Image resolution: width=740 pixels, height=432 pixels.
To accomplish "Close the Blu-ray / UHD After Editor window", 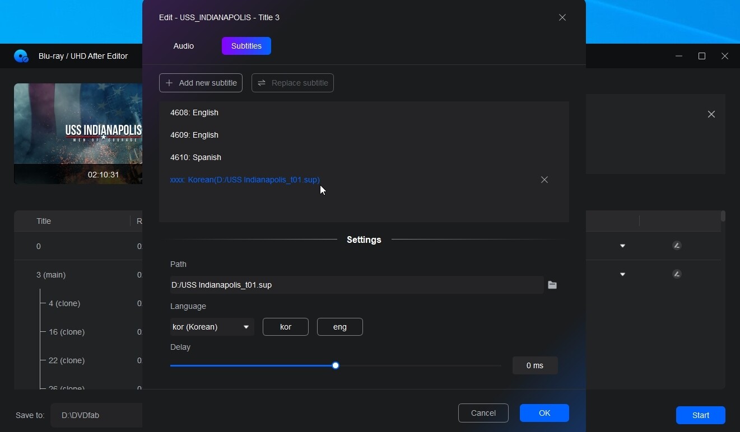I will (725, 56).
